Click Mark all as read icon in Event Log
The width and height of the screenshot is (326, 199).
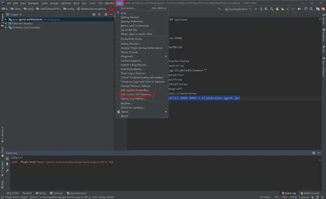point(7,159)
